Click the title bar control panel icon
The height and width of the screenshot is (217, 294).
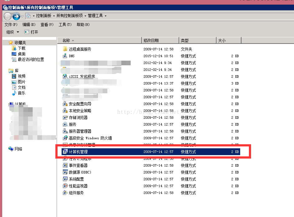click(5, 7)
